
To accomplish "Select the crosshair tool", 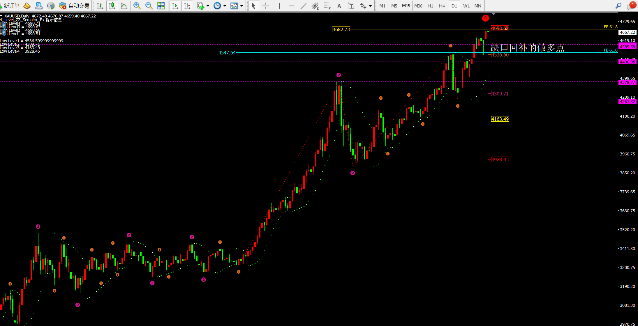I will [x=266, y=6].
